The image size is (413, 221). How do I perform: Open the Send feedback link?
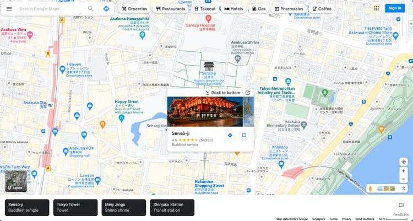(x=365, y=219)
